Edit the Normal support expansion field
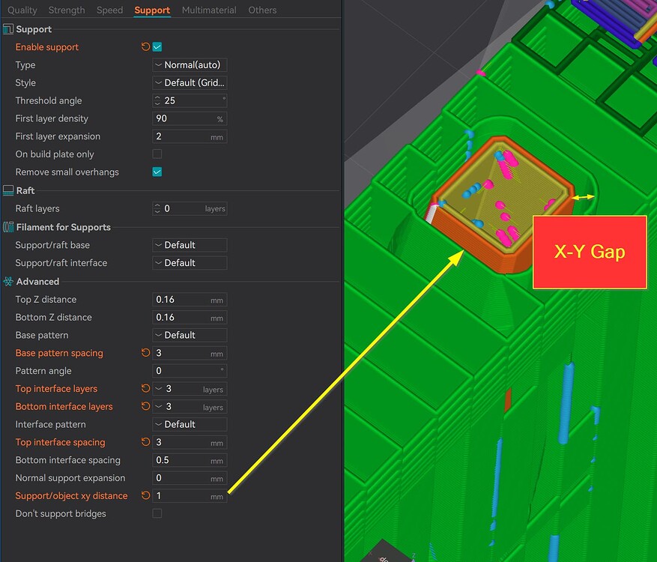Image resolution: width=657 pixels, height=562 pixels. (190, 478)
